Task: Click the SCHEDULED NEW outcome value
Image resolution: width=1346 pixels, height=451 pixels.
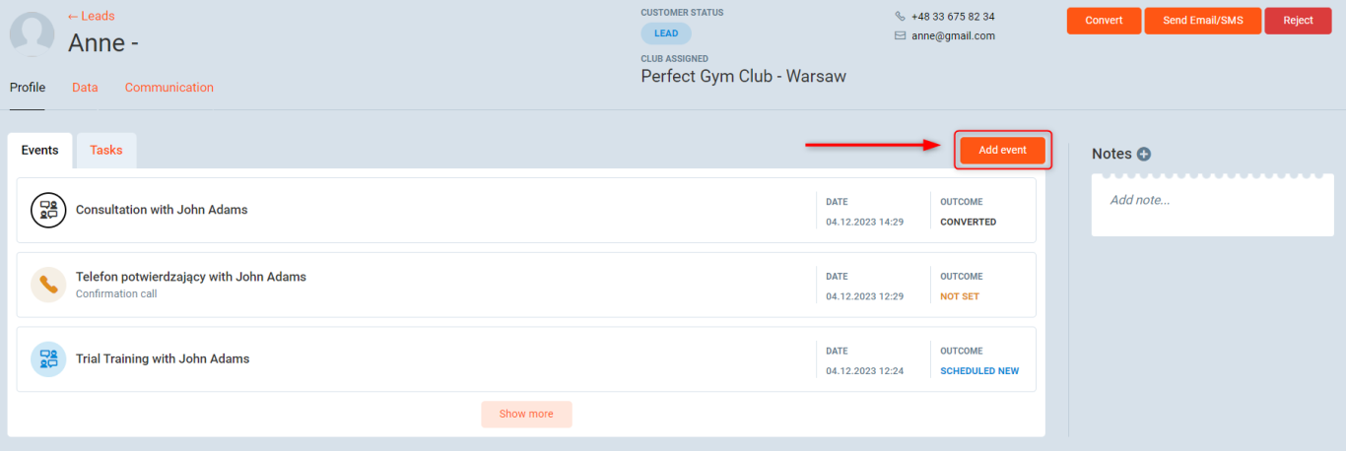Action: (979, 371)
